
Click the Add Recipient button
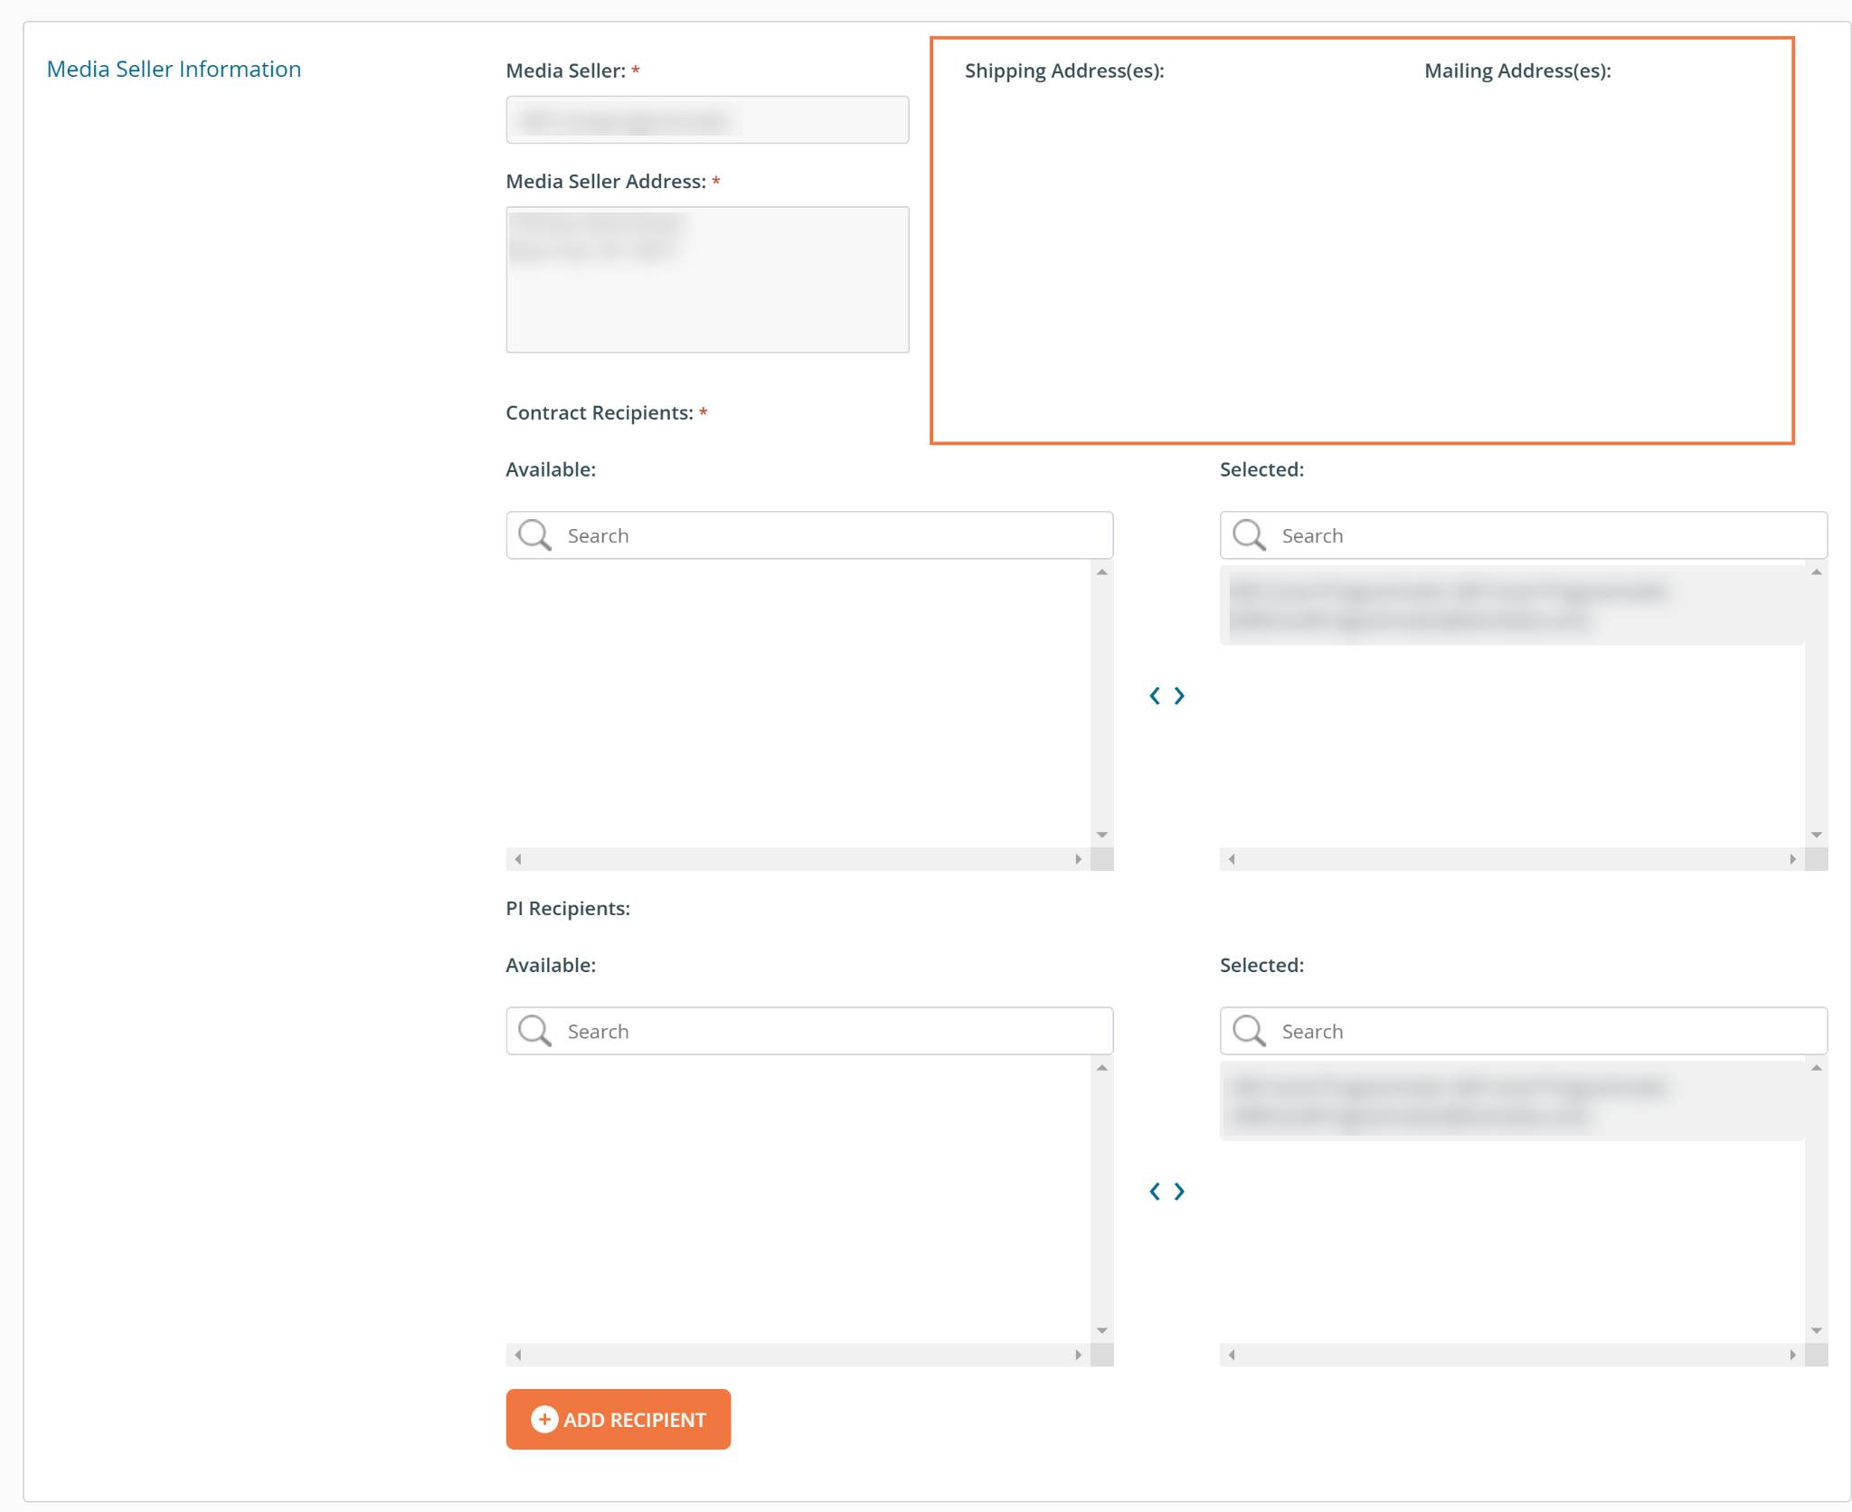pos(618,1419)
